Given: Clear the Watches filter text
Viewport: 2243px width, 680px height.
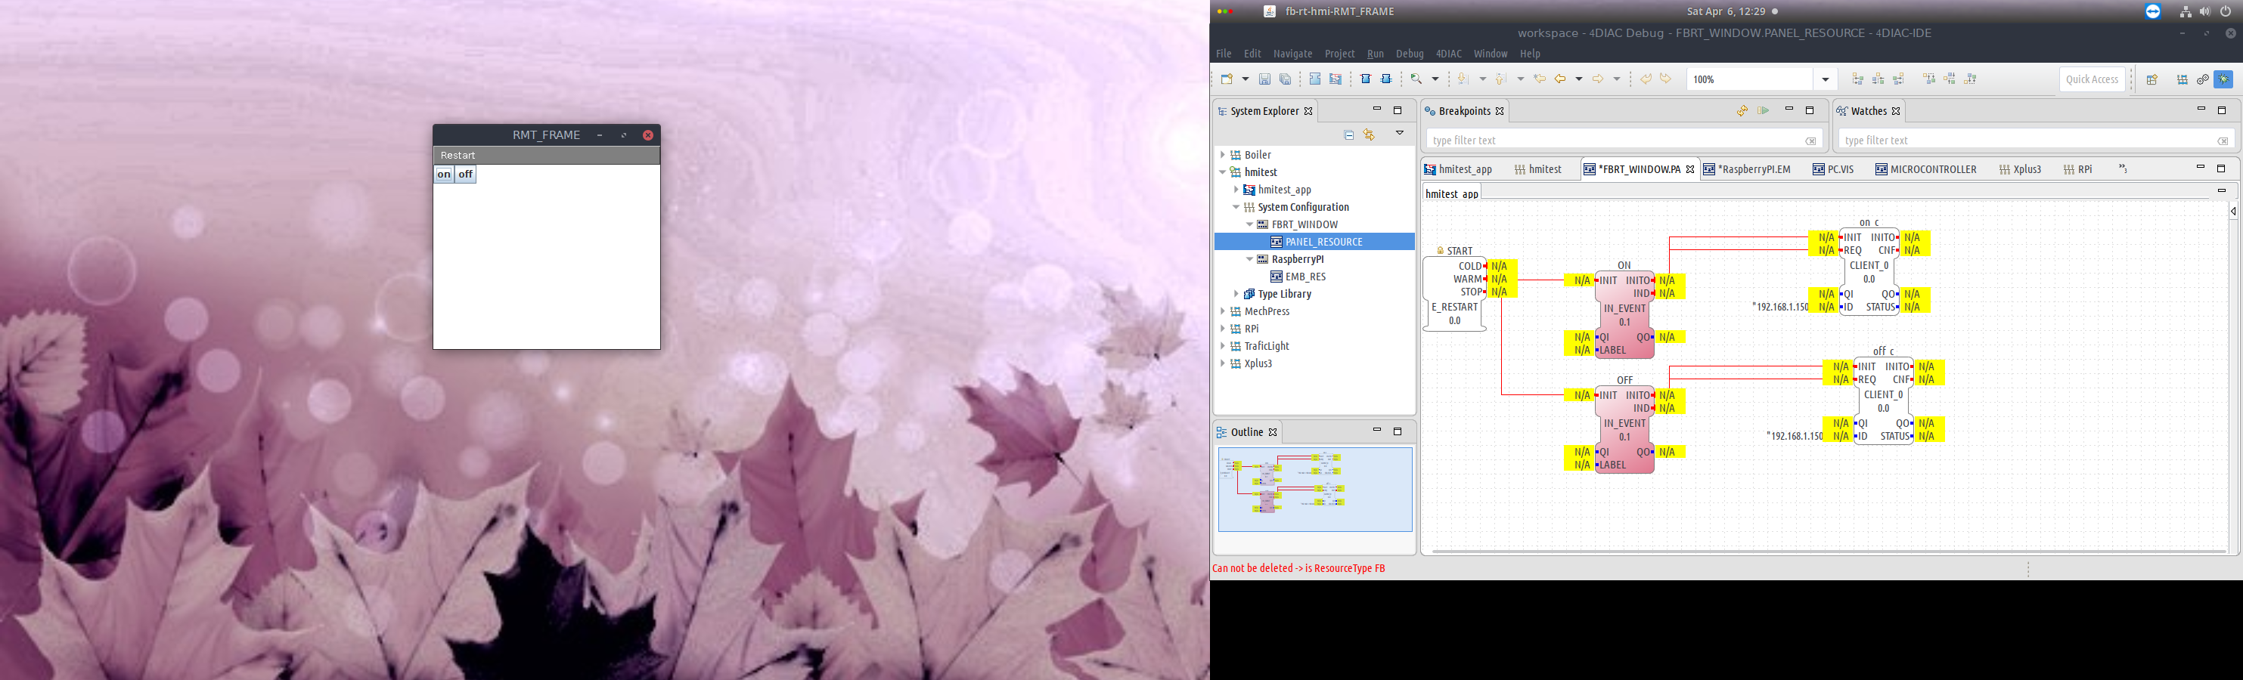Looking at the screenshot, I should [x=2222, y=141].
